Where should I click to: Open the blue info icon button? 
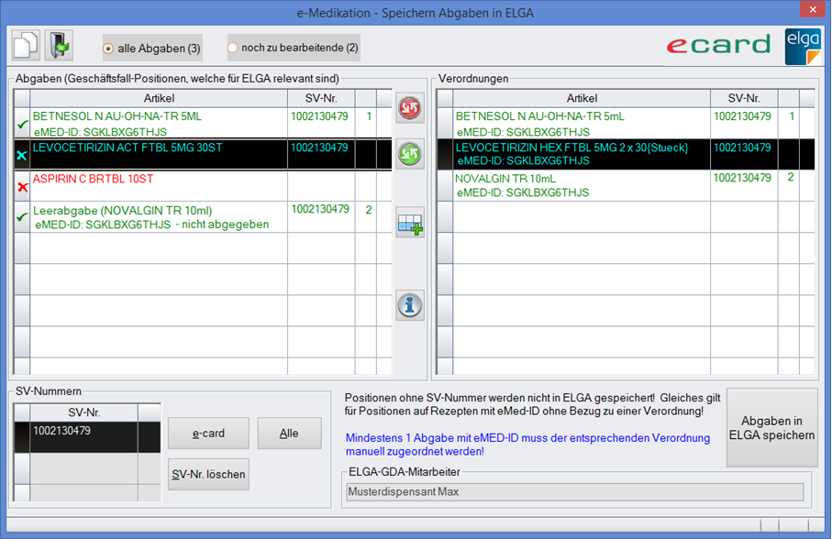tap(410, 305)
